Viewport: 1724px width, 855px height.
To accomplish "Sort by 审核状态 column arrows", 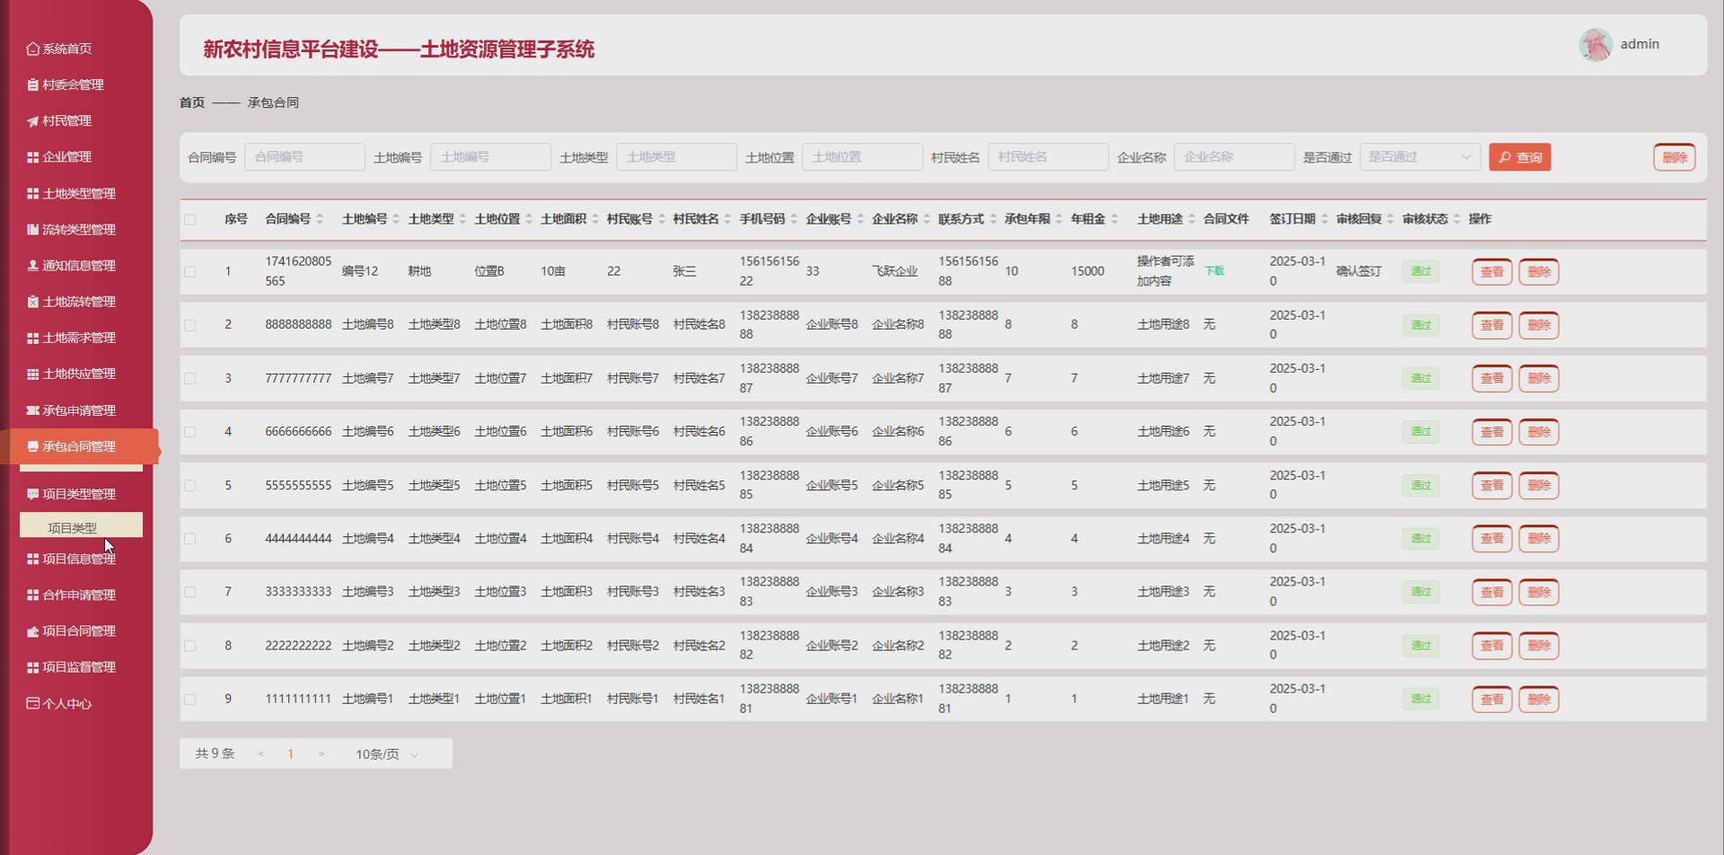I will pyautogui.click(x=1456, y=219).
